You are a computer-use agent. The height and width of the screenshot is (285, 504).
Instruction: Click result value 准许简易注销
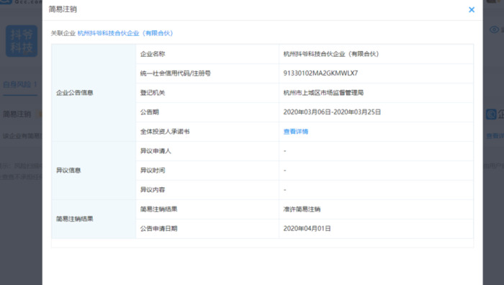click(302, 209)
